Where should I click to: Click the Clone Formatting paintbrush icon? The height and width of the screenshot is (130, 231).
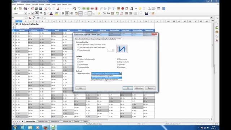pos(58,8)
